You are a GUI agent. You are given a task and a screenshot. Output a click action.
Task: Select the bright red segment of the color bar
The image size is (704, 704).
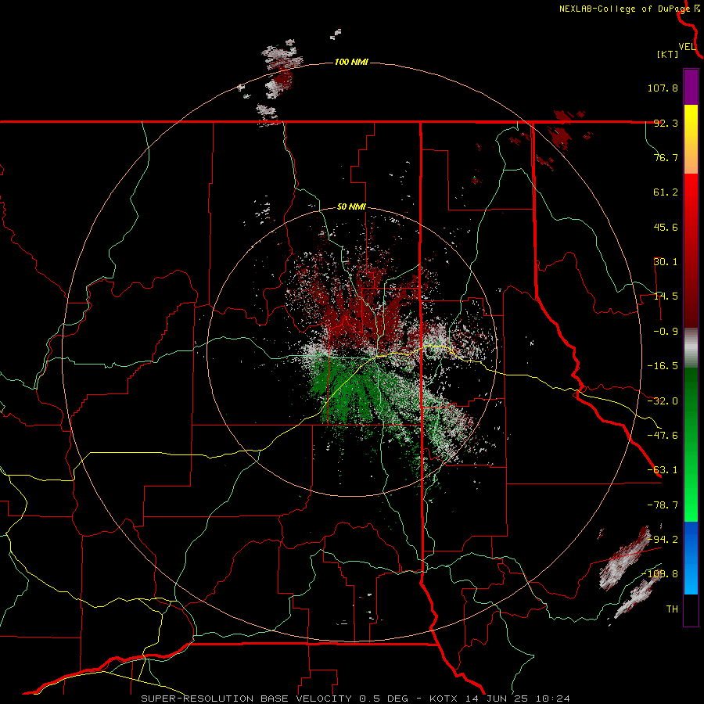(691, 250)
